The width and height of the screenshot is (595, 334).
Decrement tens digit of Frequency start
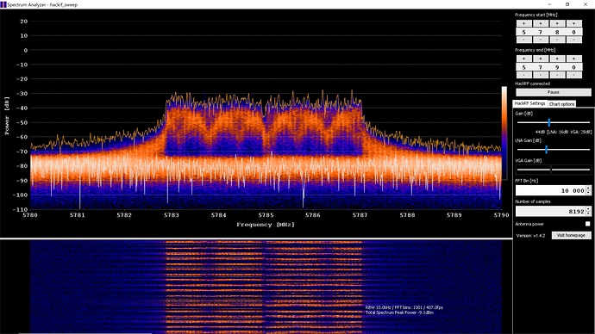coord(557,40)
